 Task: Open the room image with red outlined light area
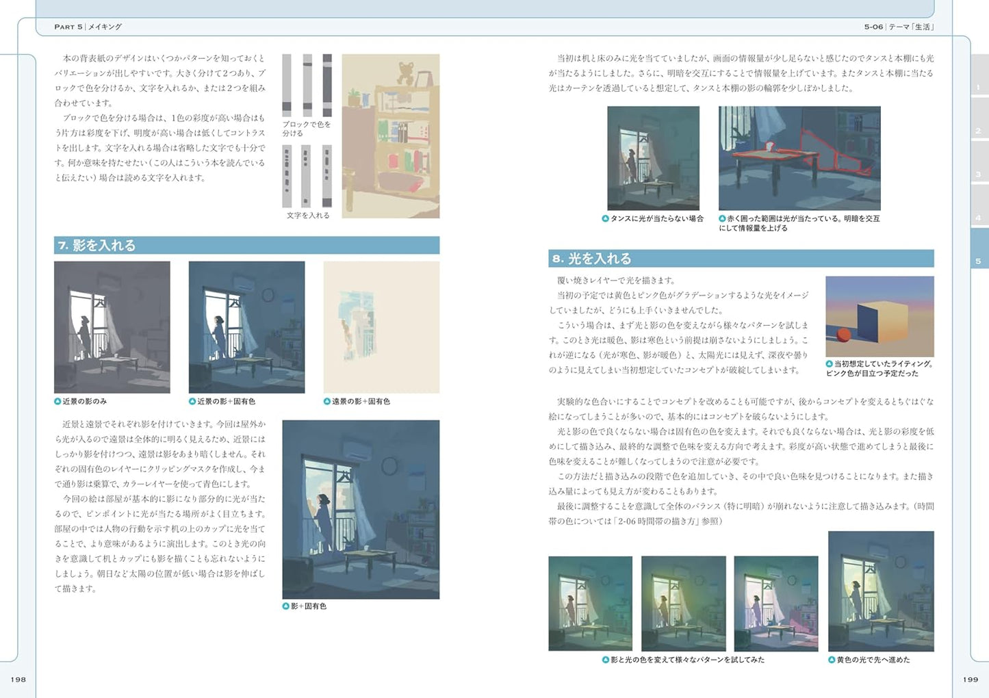pyautogui.click(x=799, y=158)
